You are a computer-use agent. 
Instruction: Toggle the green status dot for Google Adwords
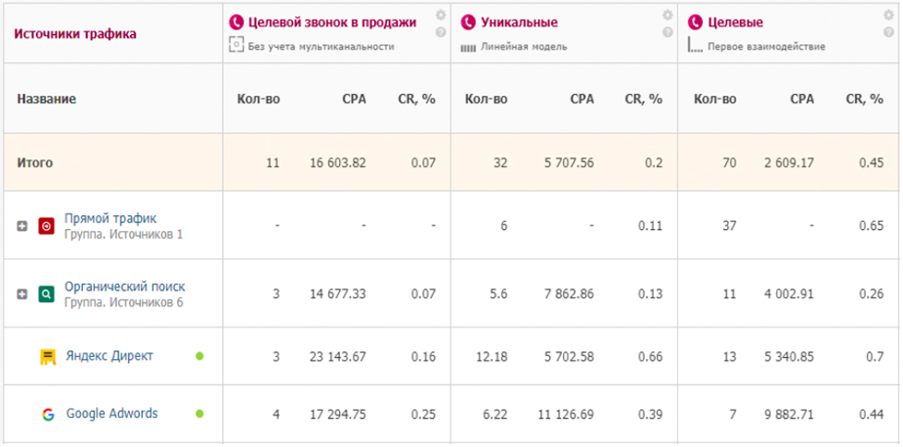pos(199,414)
